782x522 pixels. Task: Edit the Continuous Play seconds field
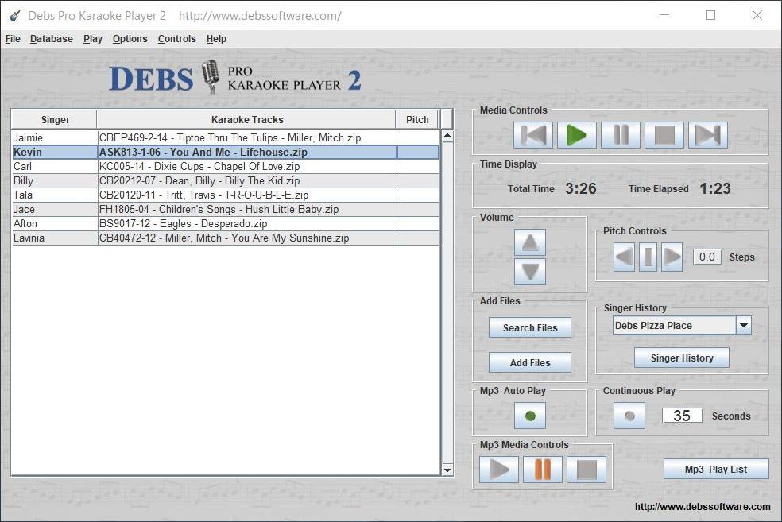(x=682, y=416)
